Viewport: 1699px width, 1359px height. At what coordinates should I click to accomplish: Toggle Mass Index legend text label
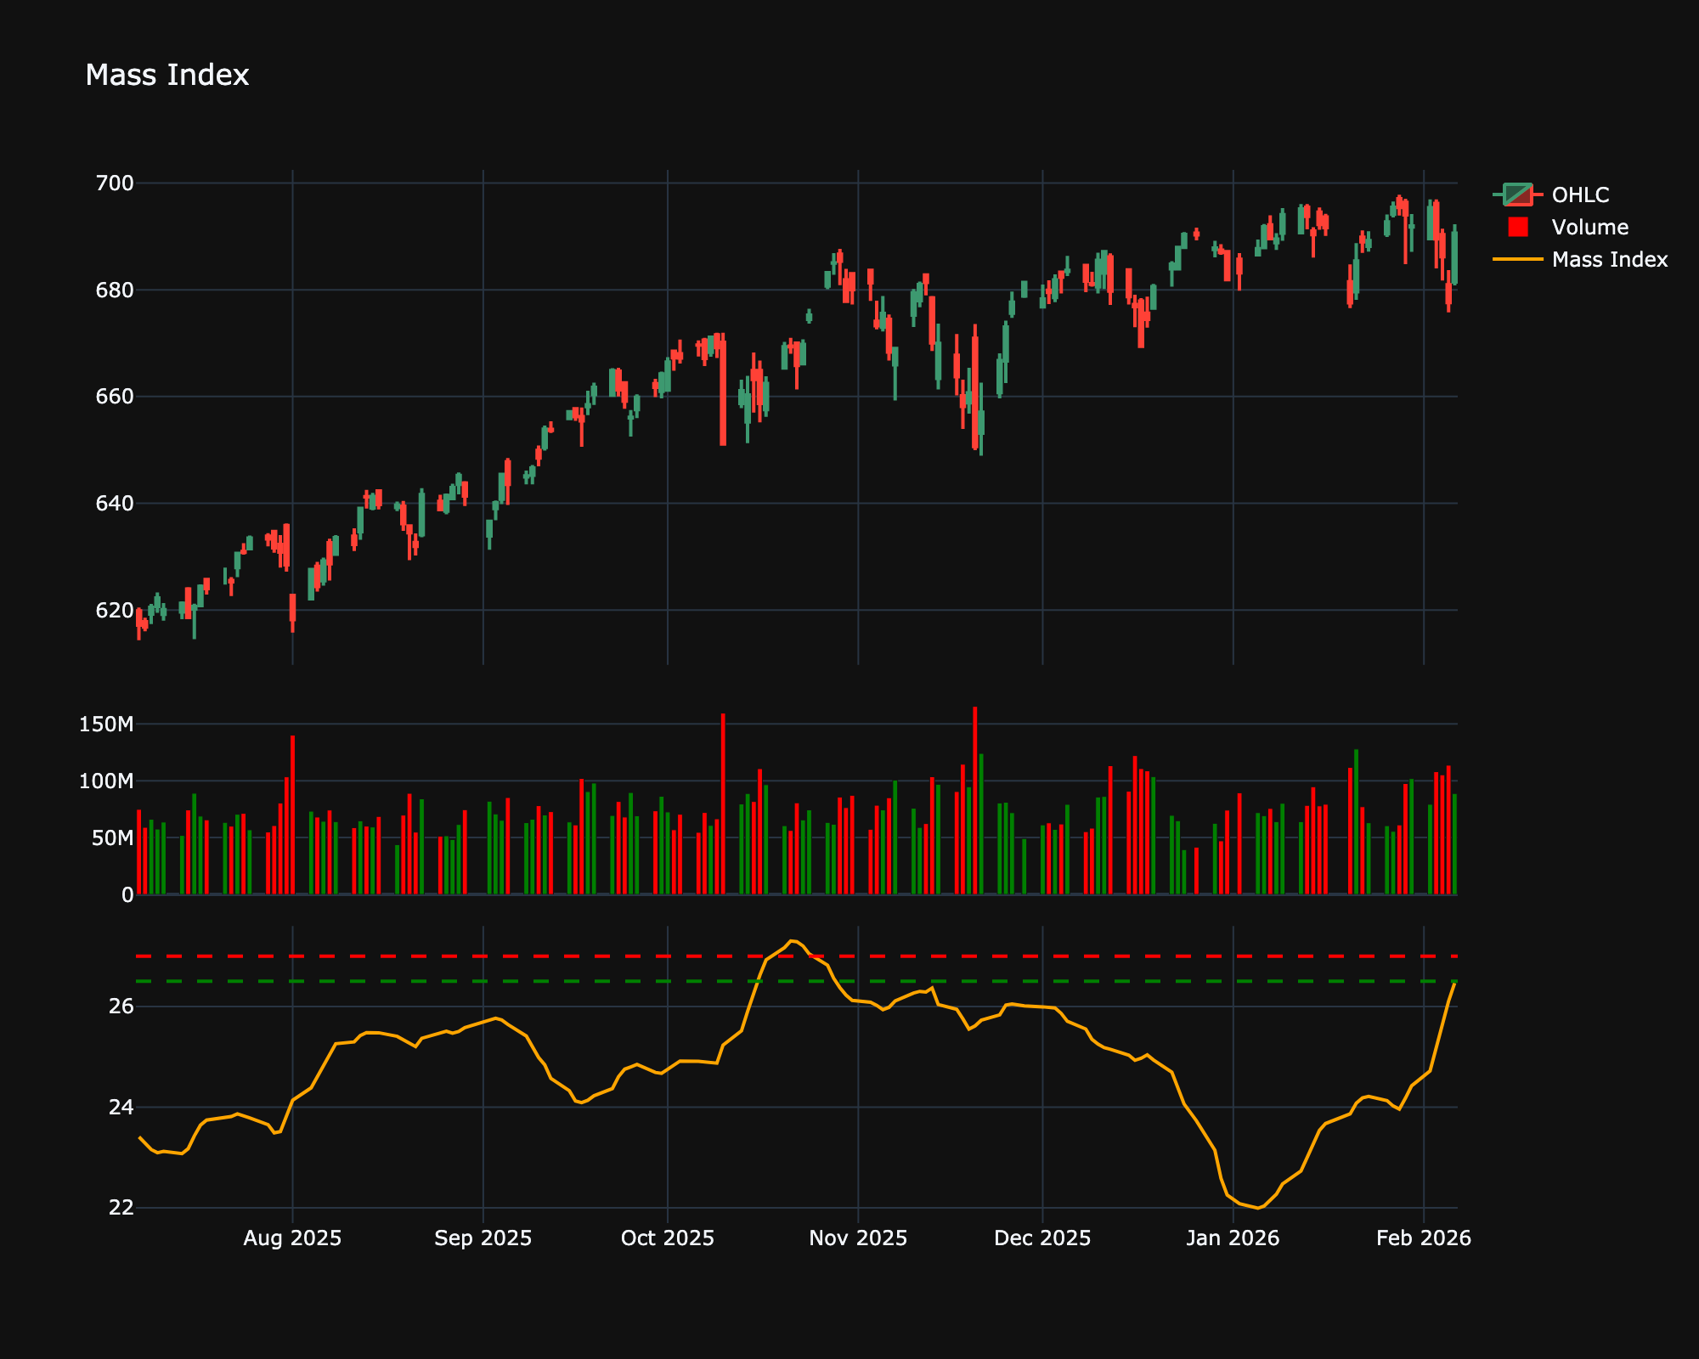coord(1609,259)
